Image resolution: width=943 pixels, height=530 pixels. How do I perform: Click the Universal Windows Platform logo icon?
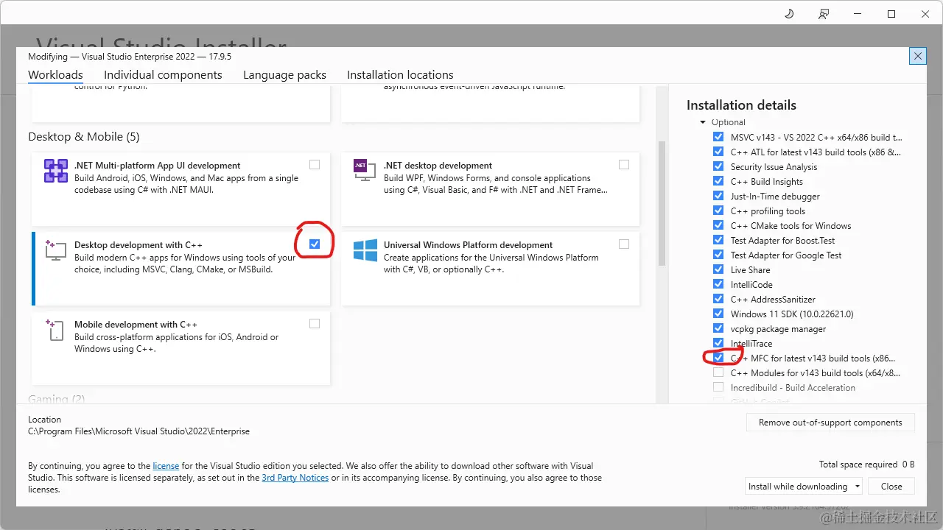[x=365, y=250]
